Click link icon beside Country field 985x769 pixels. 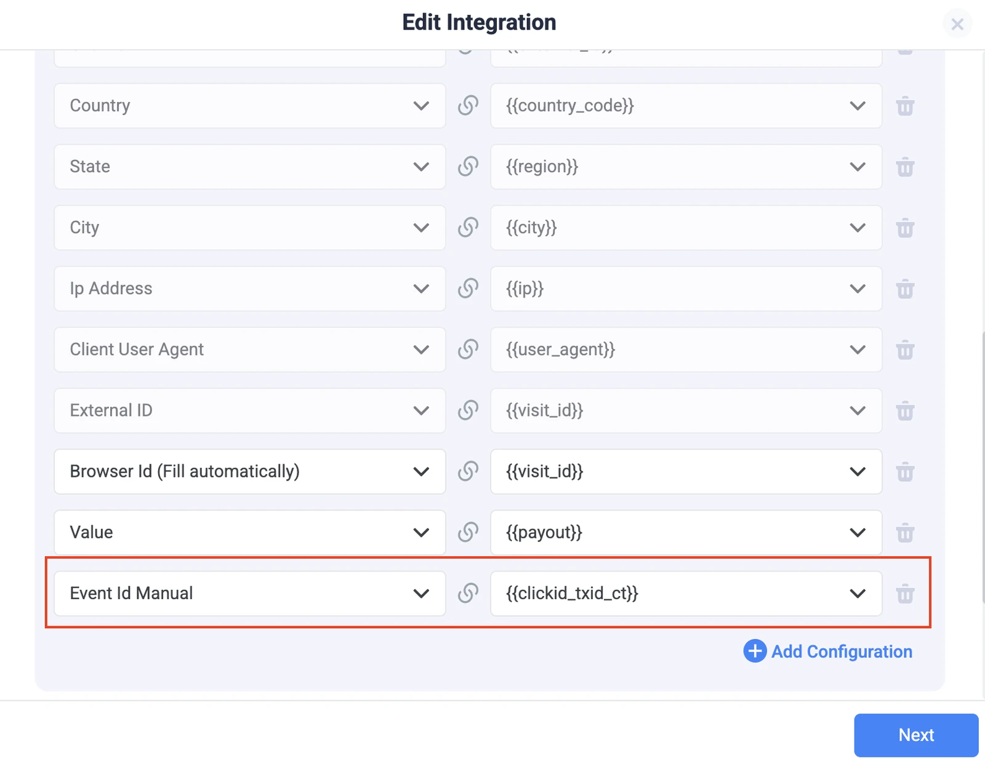coord(468,105)
